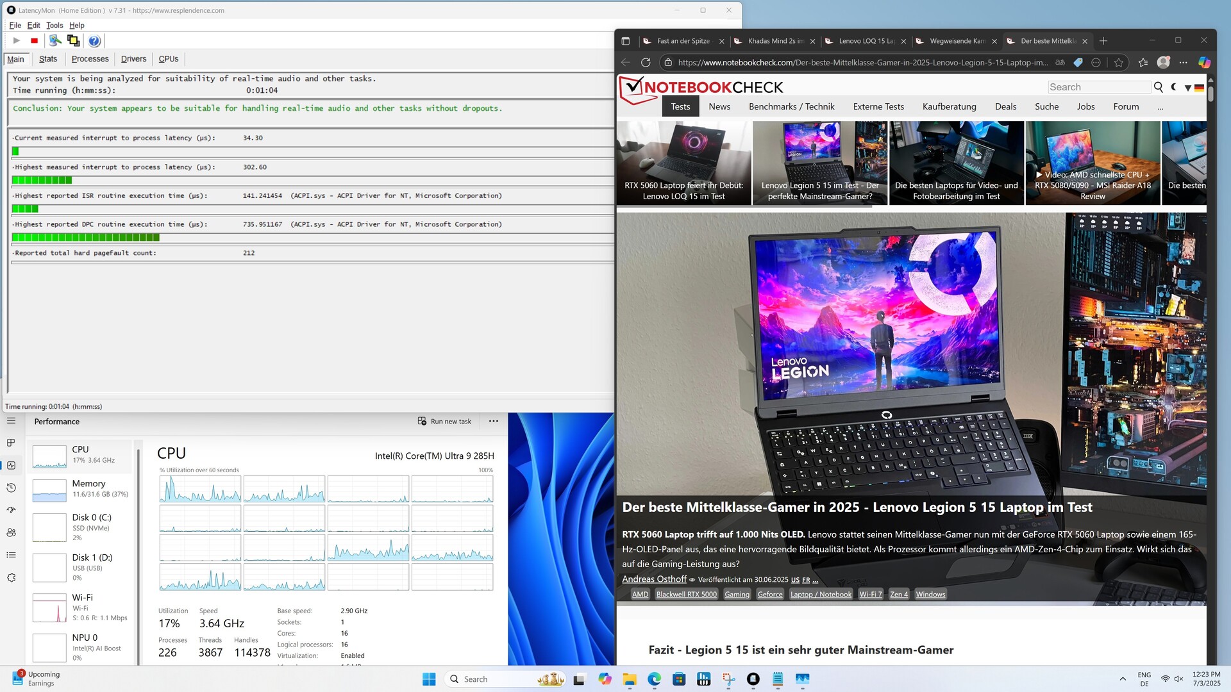This screenshot has height=692, width=1231.
Task: Refresh the Notebookcheck page
Action: click(646, 62)
